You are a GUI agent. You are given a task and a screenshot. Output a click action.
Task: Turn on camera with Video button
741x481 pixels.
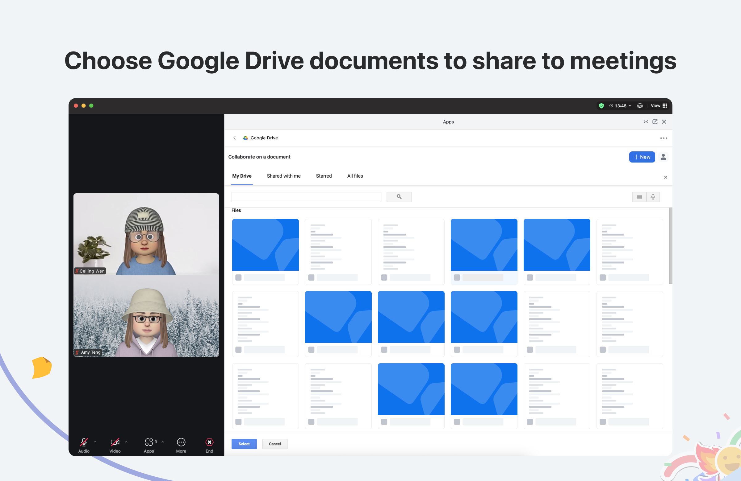(115, 445)
